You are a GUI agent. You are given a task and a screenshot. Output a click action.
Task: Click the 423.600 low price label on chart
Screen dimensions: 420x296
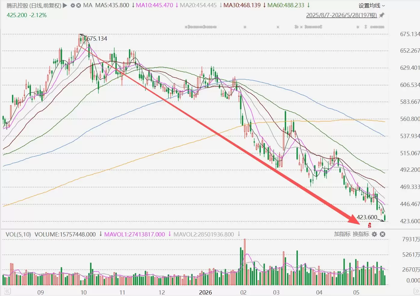tap(367, 217)
